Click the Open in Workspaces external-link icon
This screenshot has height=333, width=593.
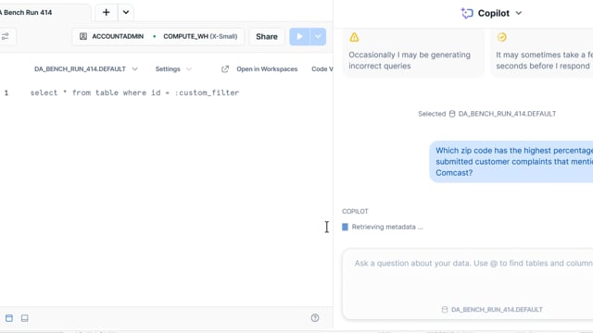pyautogui.click(x=225, y=69)
